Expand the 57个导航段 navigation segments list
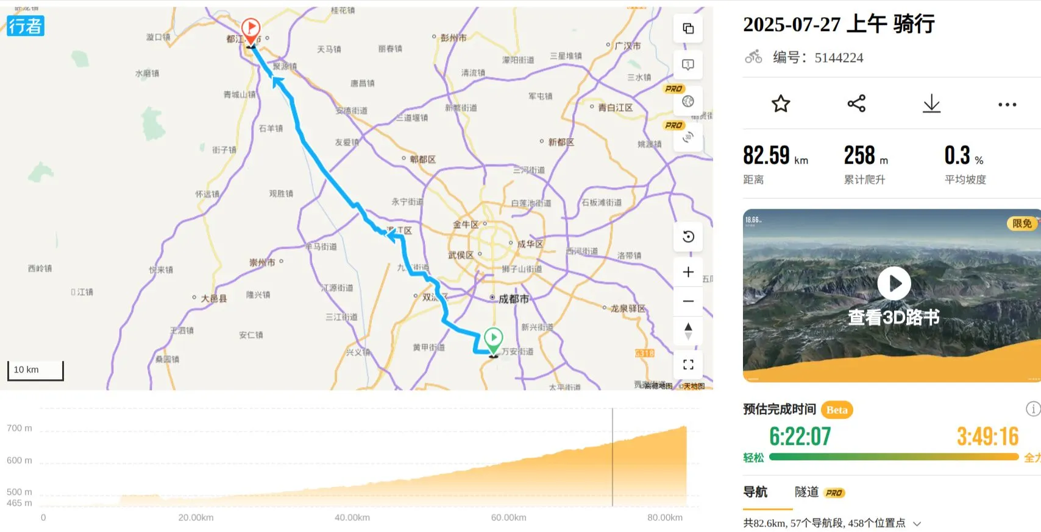The image size is (1041, 532). pos(917,523)
